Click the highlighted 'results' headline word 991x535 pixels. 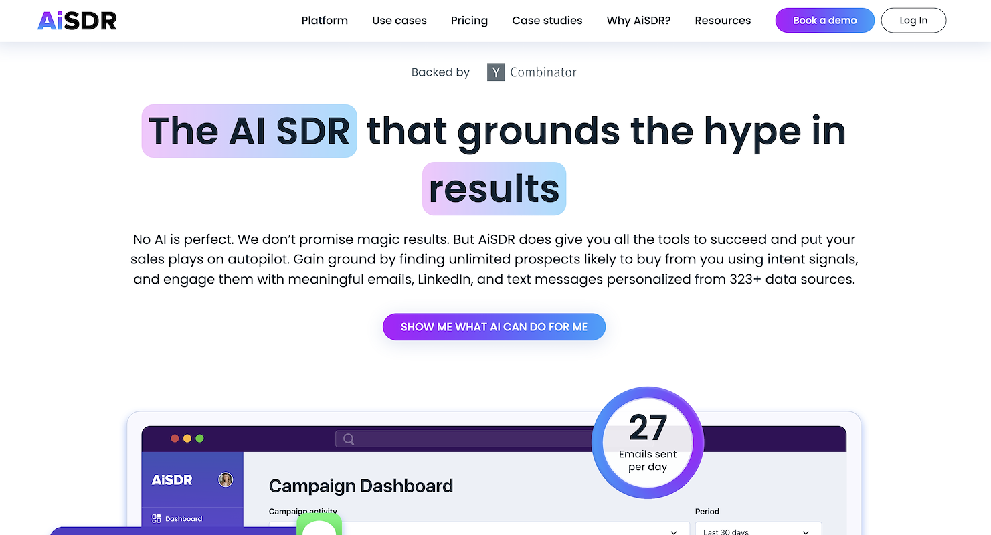(x=494, y=189)
